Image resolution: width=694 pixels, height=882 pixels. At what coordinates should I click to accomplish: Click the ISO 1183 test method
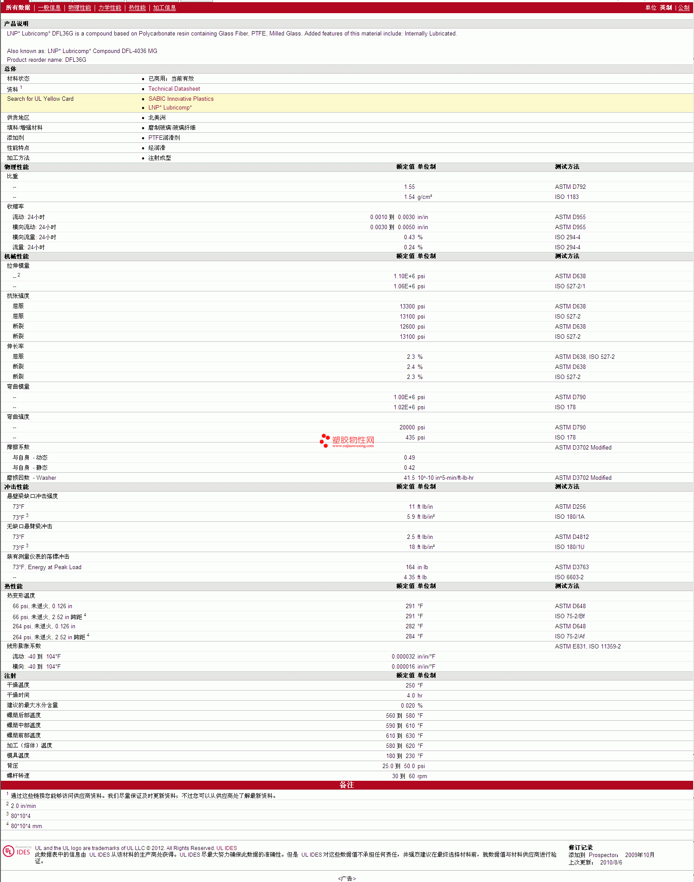coord(567,197)
